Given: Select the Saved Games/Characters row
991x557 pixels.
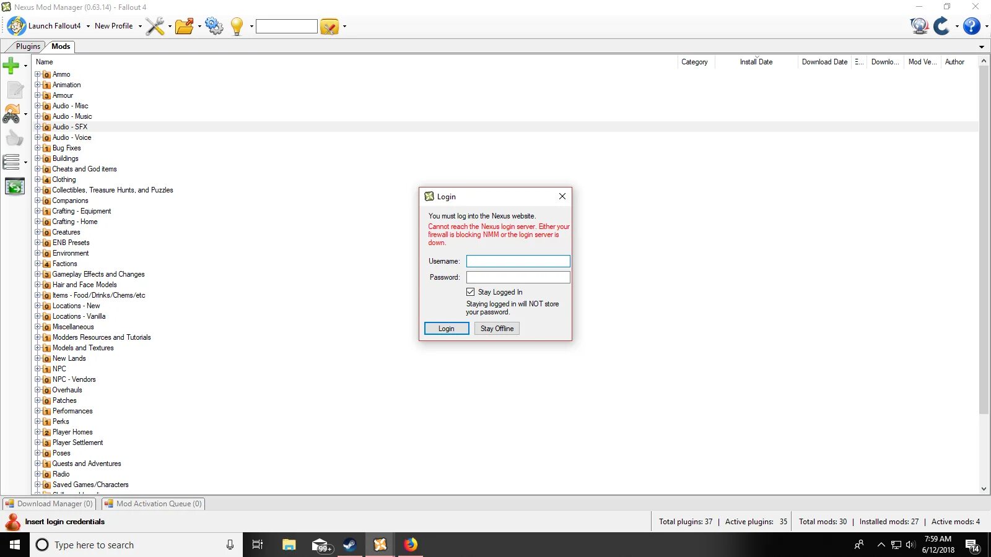Looking at the screenshot, I should coord(507,485).
